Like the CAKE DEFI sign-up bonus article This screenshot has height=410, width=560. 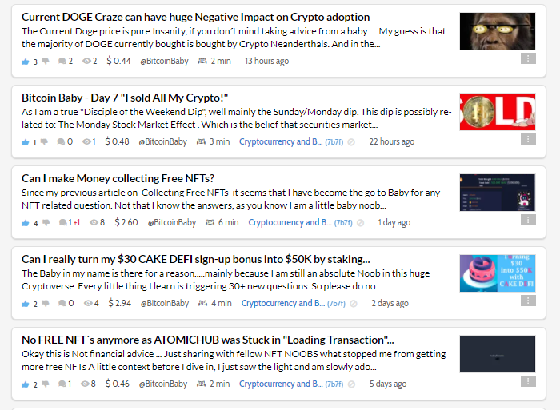coord(26,304)
